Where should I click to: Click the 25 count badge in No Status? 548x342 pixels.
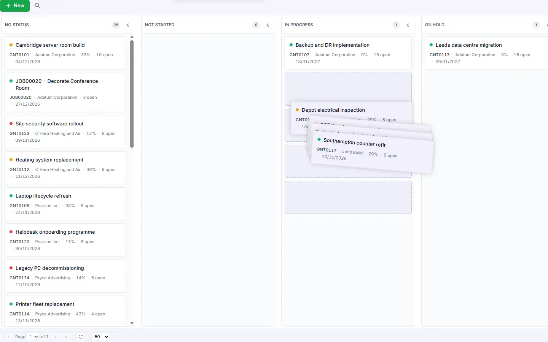point(116,25)
